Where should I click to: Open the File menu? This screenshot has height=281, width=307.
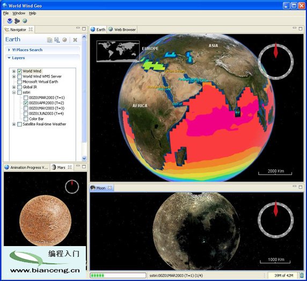click(6, 13)
